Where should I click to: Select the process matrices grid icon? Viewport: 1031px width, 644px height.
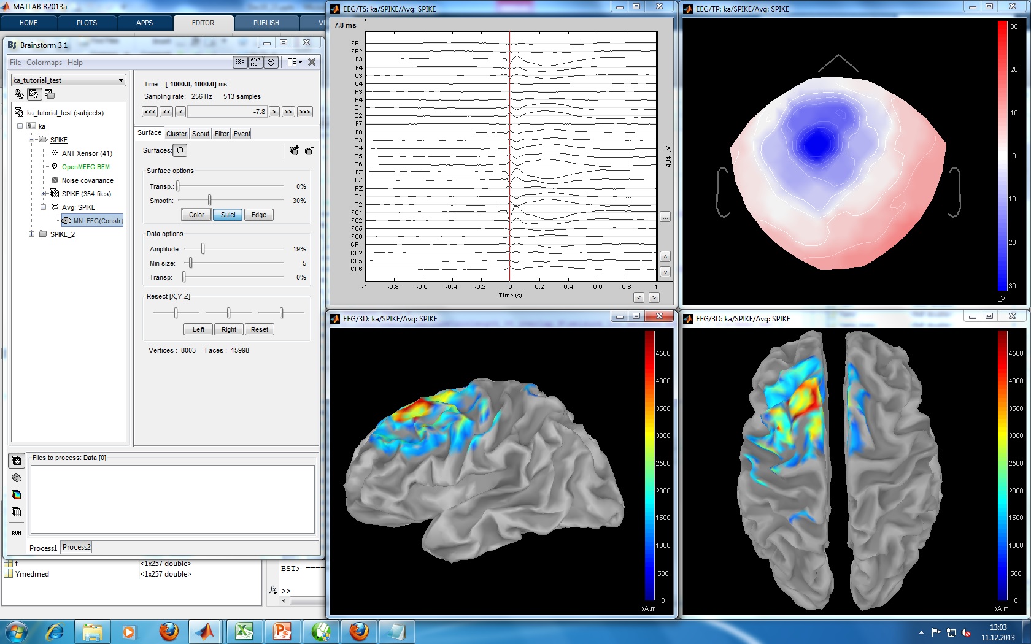point(17,512)
